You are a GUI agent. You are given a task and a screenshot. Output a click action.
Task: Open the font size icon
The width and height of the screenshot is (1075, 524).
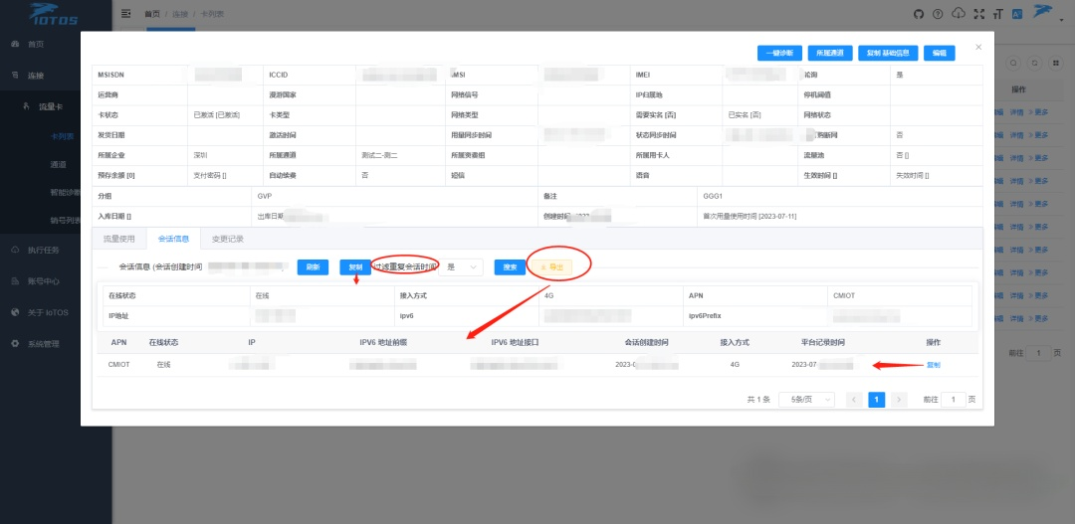click(997, 14)
